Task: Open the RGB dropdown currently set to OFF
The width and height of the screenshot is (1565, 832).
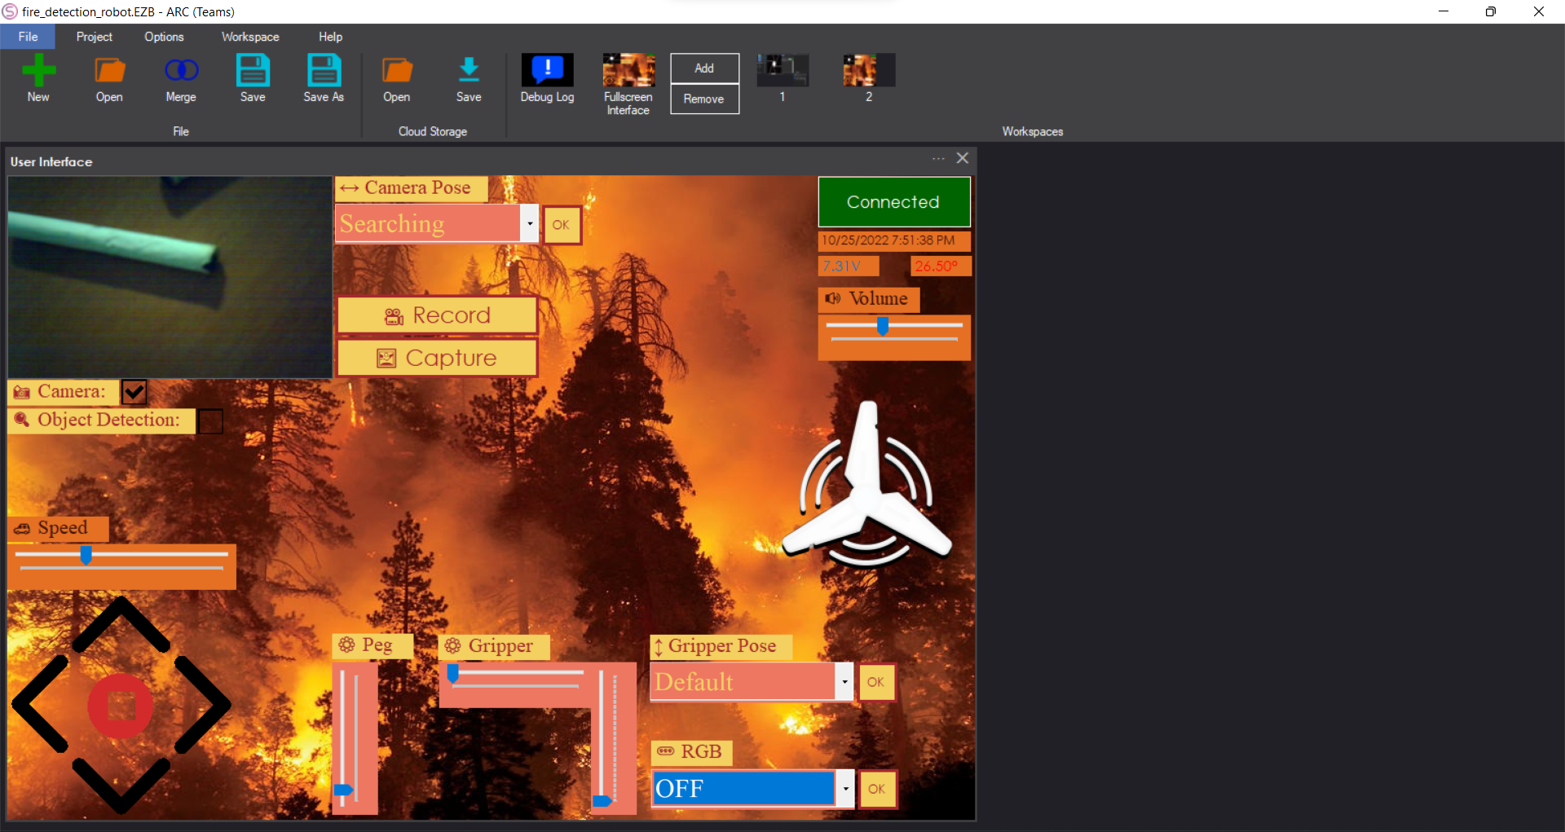Action: tap(845, 789)
